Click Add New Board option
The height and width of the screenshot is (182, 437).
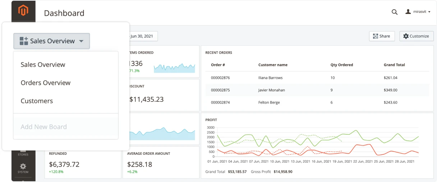(x=43, y=127)
